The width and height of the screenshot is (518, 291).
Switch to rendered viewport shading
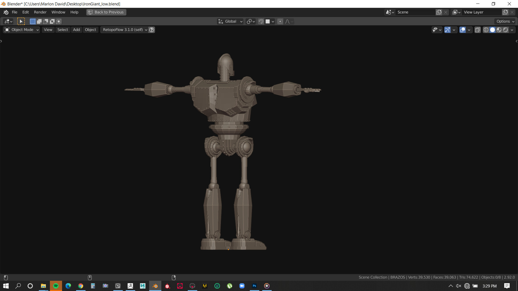pyautogui.click(x=506, y=30)
